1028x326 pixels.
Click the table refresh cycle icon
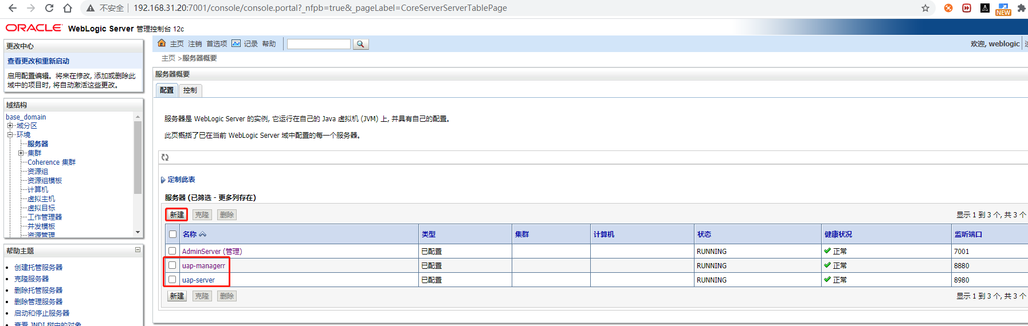pos(165,157)
